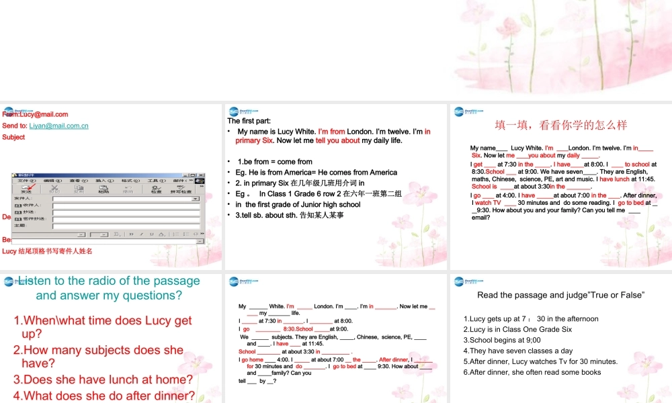
Task: Expand the main toolbar overflow chevron
Action: click(x=202, y=186)
